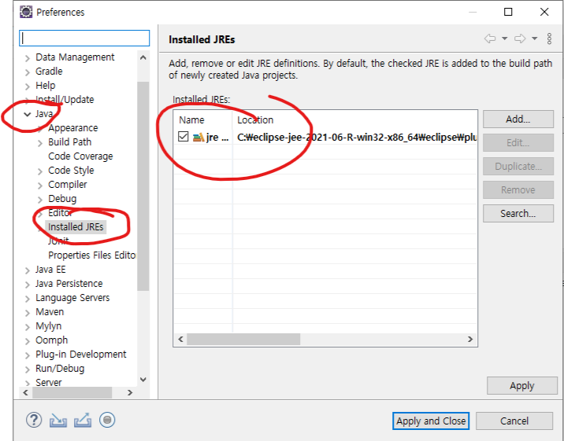Toggle the jre default checkbox

(x=183, y=137)
